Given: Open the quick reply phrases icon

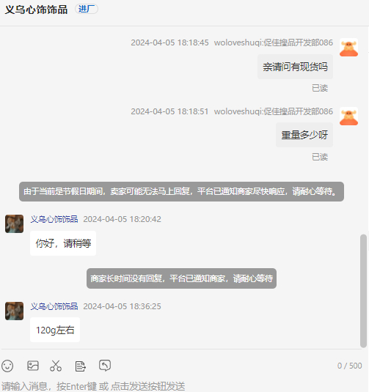Looking at the screenshot, I should pyautogui.click(x=81, y=366).
